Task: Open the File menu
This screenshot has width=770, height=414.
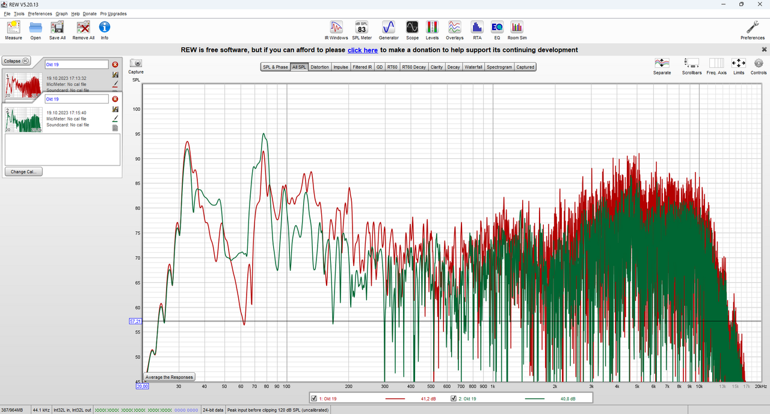Action: tap(7, 13)
